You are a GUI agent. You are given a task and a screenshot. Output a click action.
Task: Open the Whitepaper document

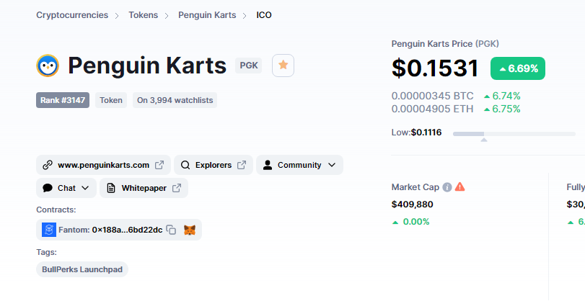[144, 188]
